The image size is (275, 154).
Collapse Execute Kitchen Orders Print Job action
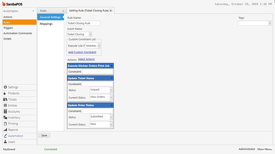pos(112,66)
